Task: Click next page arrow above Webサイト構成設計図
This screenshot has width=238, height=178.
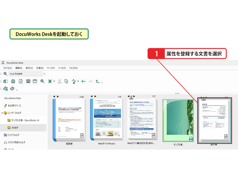Action: pos(134,96)
